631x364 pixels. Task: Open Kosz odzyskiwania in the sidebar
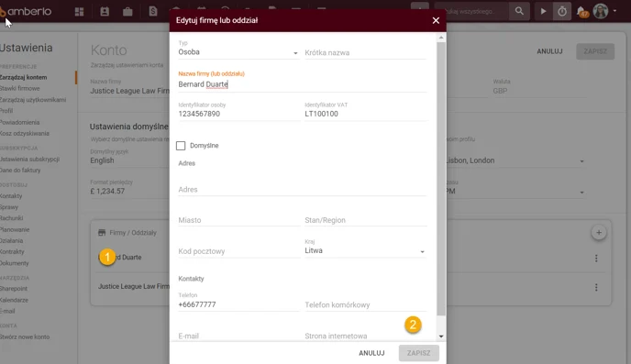(25, 133)
